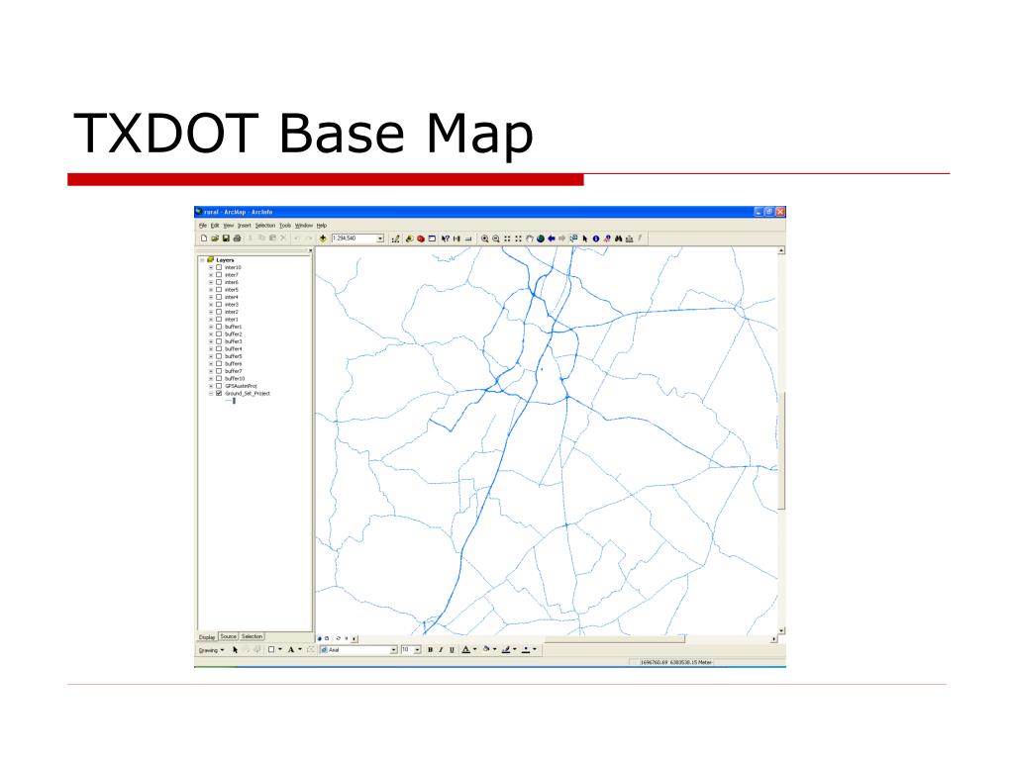1014x760 pixels.
Task: Open the Selection menu
Action: click(x=265, y=226)
